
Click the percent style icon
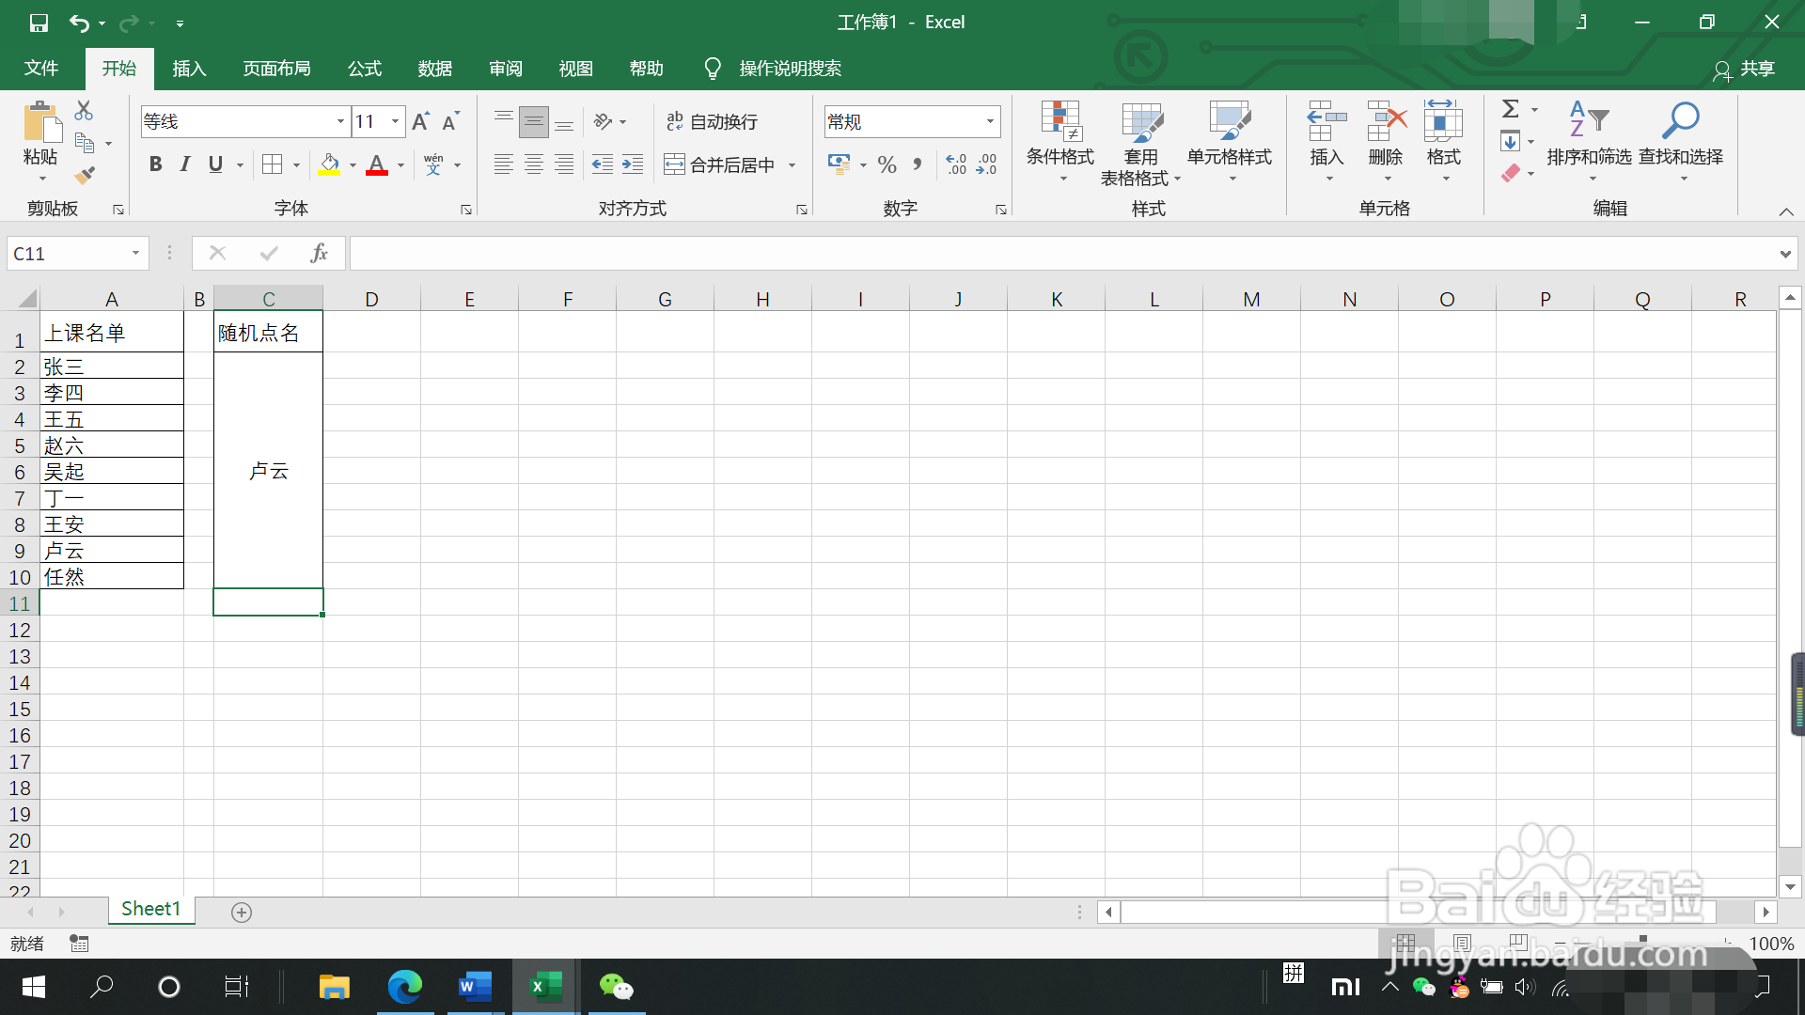click(x=887, y=165)
